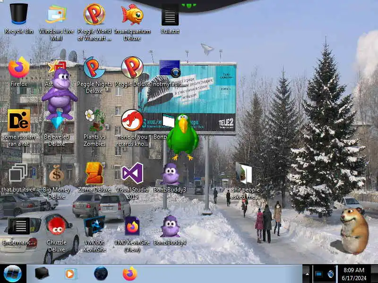Select the 'Bonzi...' icon hidden behind the parrot
Screen dimensions: 378x283
coord(168,120)
